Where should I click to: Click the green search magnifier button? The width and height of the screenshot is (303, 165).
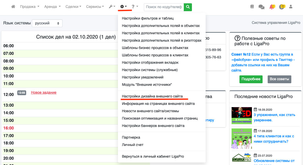188,7
